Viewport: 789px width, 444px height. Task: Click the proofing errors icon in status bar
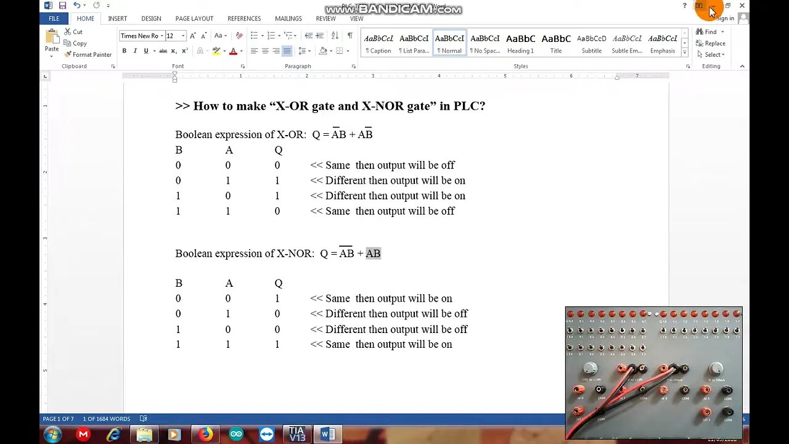(x=143, y=419)
